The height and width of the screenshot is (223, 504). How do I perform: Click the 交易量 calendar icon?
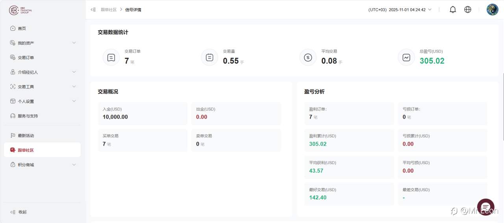[x=209, y=57]
